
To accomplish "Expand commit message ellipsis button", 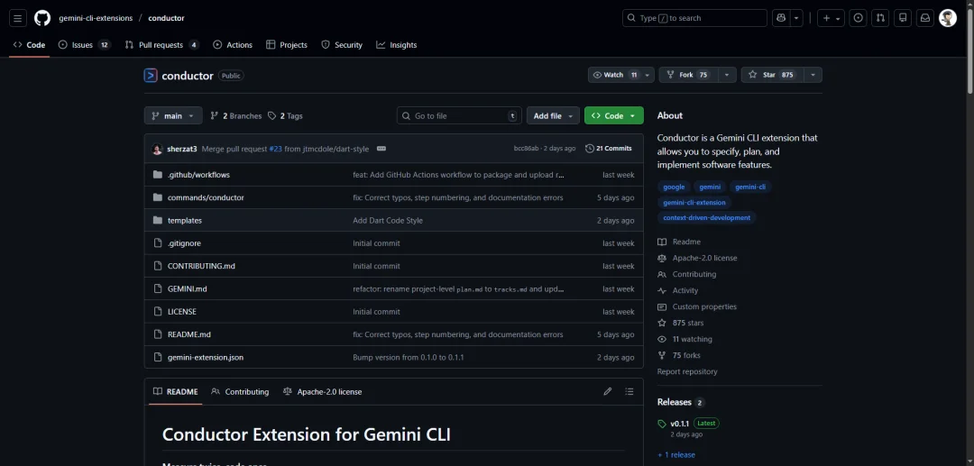I will [x=381, y=149].
